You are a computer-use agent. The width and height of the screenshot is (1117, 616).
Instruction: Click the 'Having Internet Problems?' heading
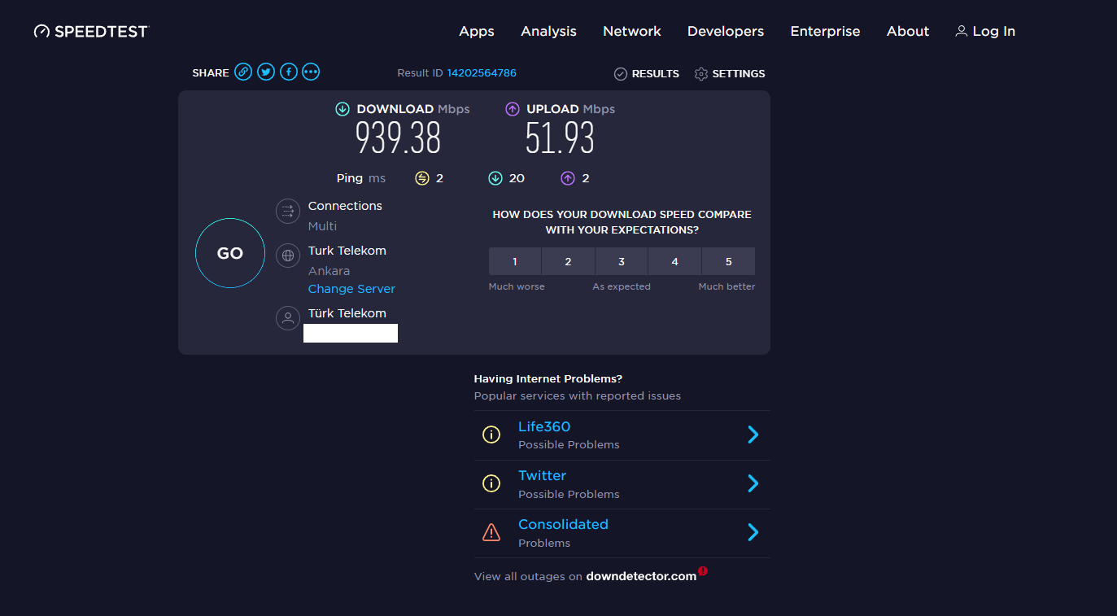pos(548,379)
